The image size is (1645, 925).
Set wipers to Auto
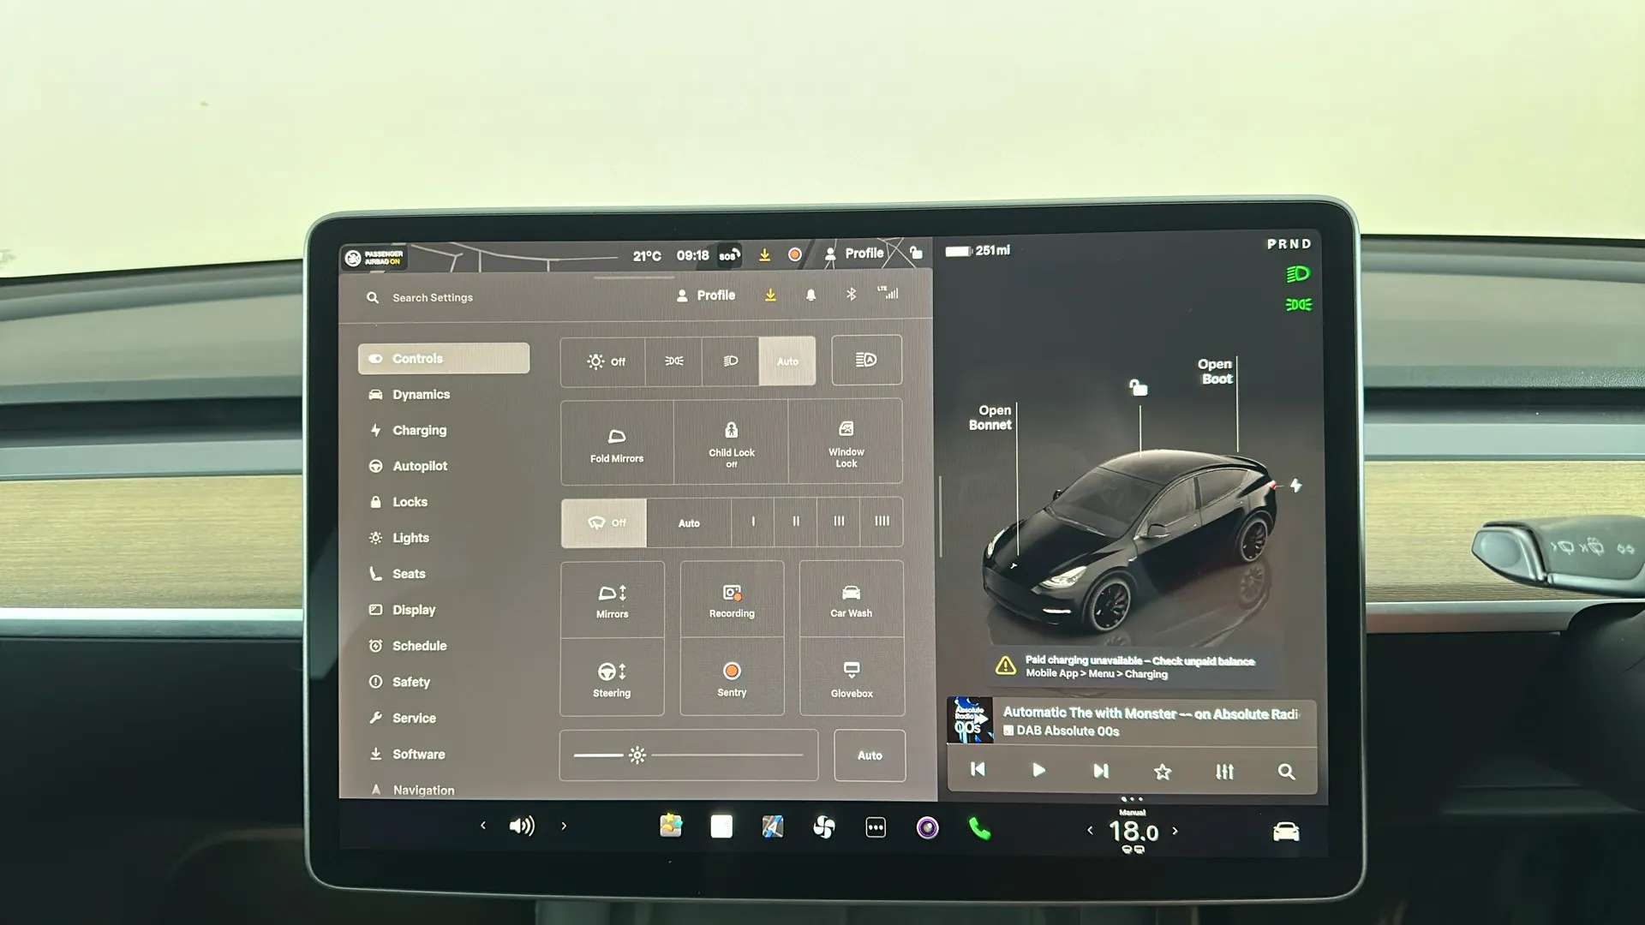click(x=689, y=522)
